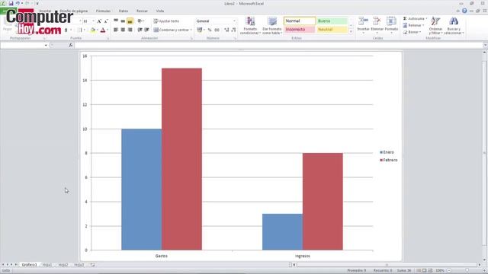Decrease the indent

[x=140, y=30]
